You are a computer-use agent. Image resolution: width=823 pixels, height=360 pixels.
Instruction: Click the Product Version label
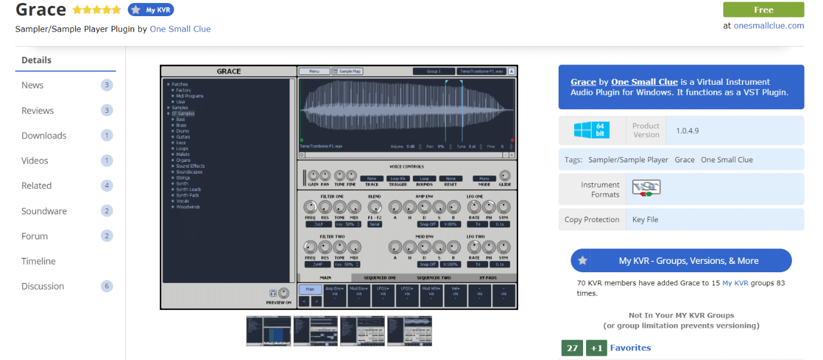click(646, 130)
